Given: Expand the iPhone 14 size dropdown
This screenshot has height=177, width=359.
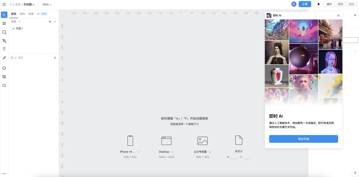Looking at the screenshot, I should 139,152.
